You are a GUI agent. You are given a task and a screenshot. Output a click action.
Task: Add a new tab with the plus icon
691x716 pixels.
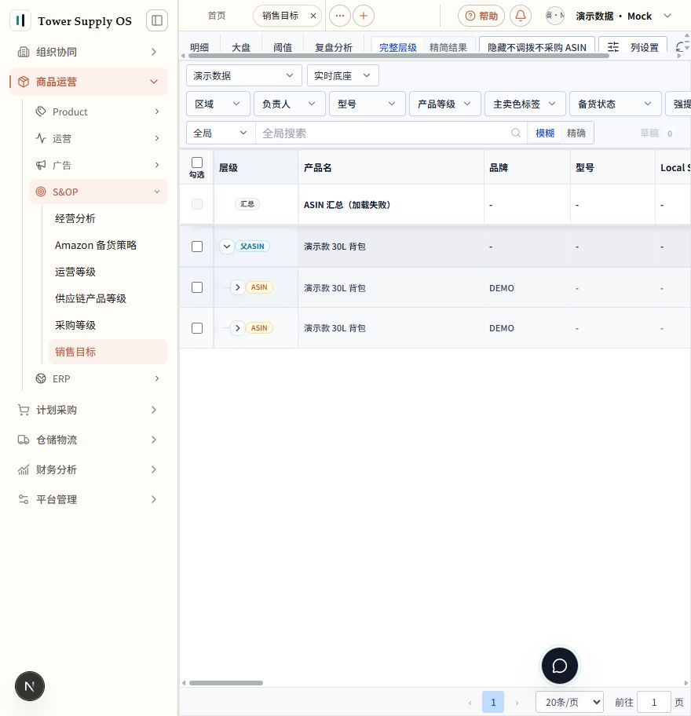tap(364, 16)
